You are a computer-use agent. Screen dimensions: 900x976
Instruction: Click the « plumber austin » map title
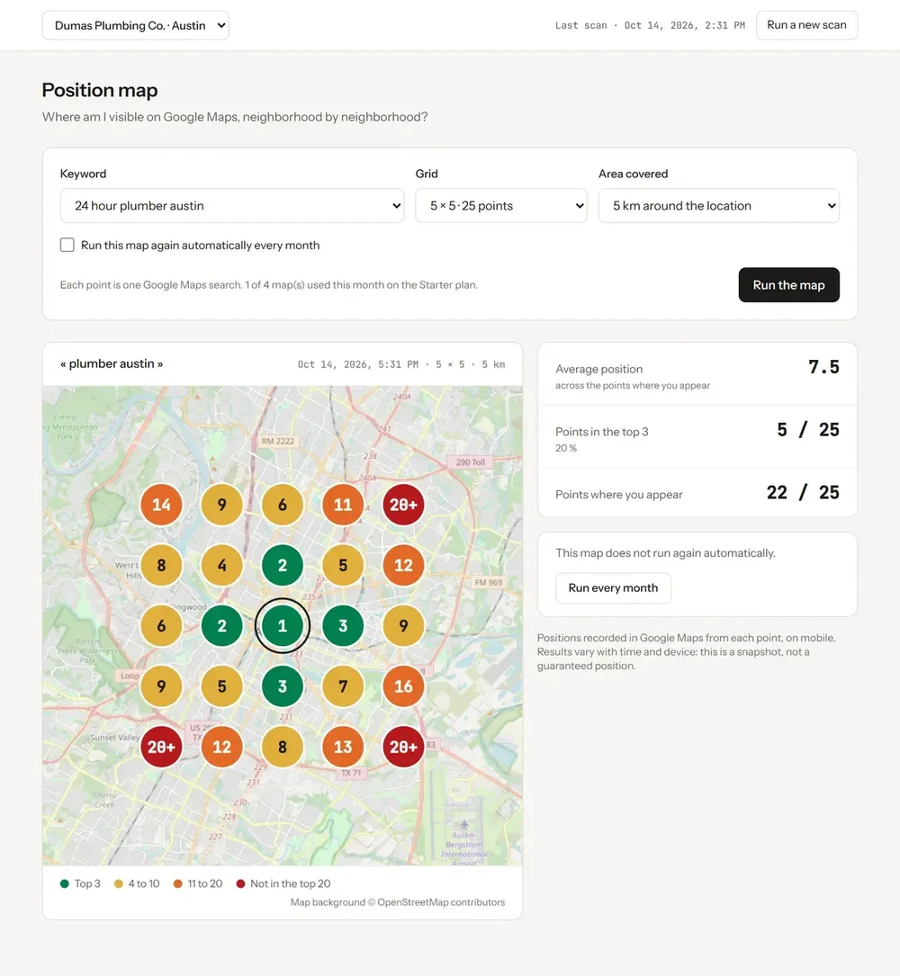click(x=112, y=363)
